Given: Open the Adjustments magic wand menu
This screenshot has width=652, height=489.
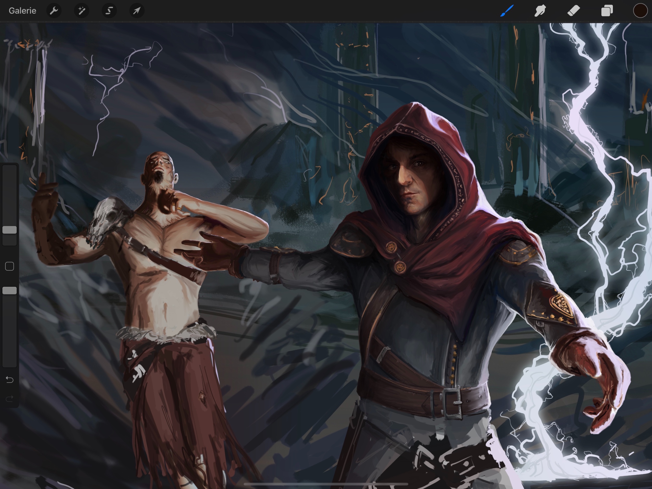Looking at the screenshot, I should point(81,11).
